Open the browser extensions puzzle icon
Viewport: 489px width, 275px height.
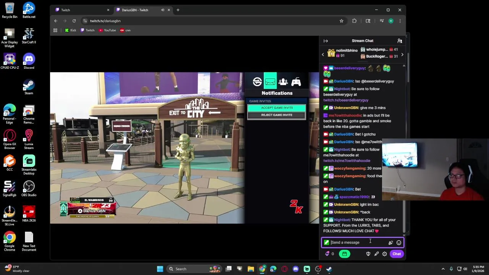click(x=355, y=21)
